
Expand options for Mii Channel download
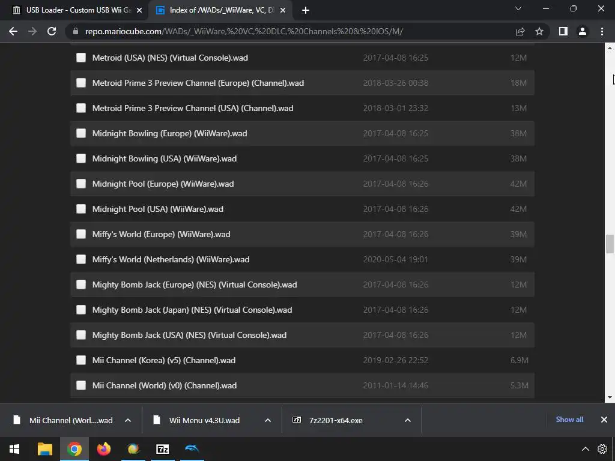(128, 420)
